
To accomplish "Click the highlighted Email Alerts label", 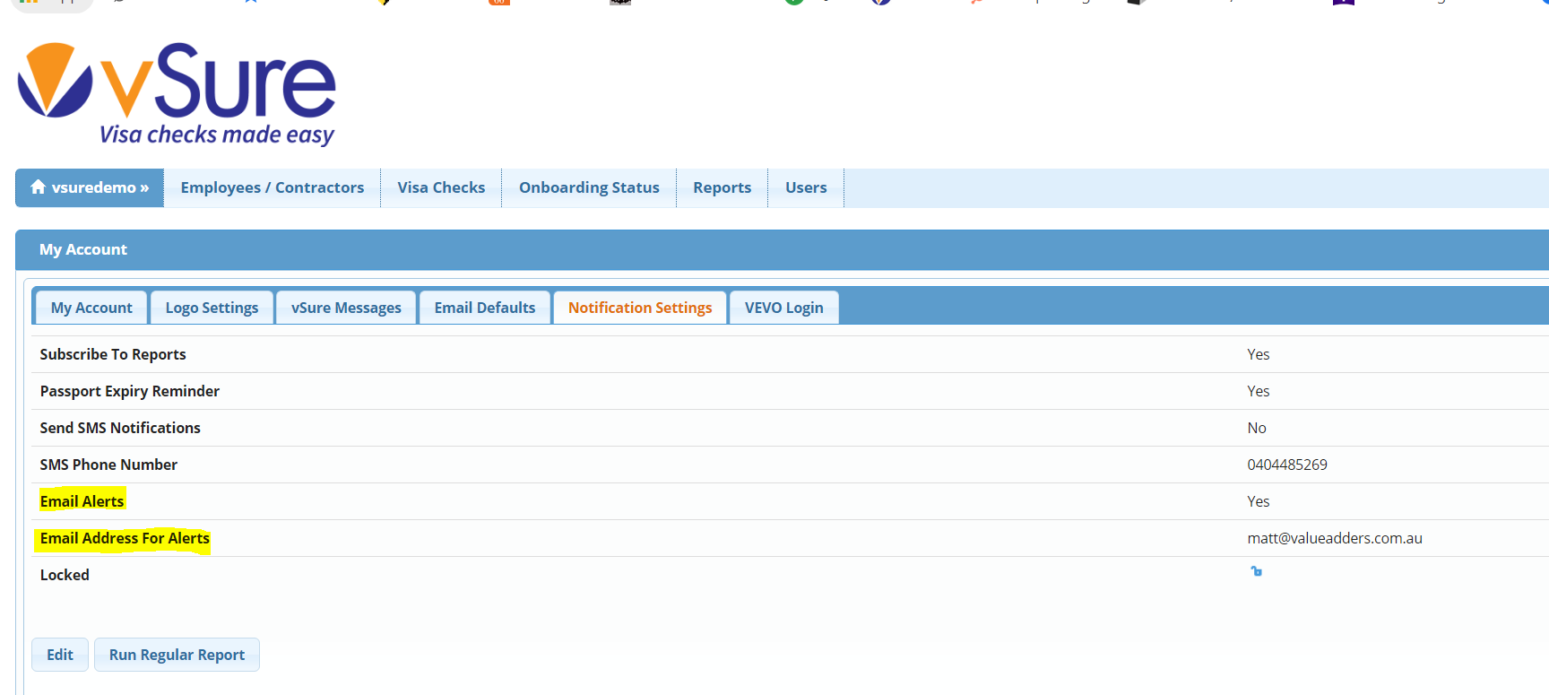I will pyautogui.click(x=82, y=501).
